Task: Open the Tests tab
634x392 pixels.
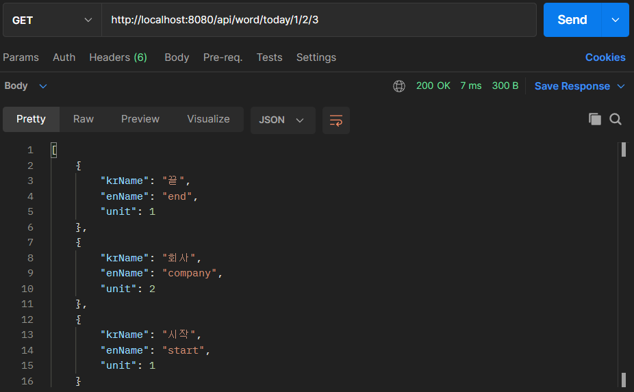Action: click(269, 57)
